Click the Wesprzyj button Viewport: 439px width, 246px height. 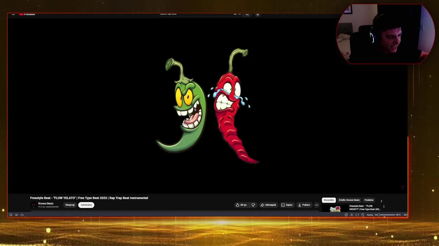[x=70, y=205]
